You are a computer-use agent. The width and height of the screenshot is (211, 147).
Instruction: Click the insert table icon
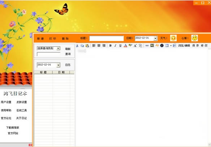coord(167,46)
